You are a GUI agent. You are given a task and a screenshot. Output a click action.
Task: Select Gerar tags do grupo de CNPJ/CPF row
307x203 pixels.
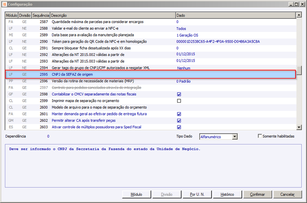[150, 68]
